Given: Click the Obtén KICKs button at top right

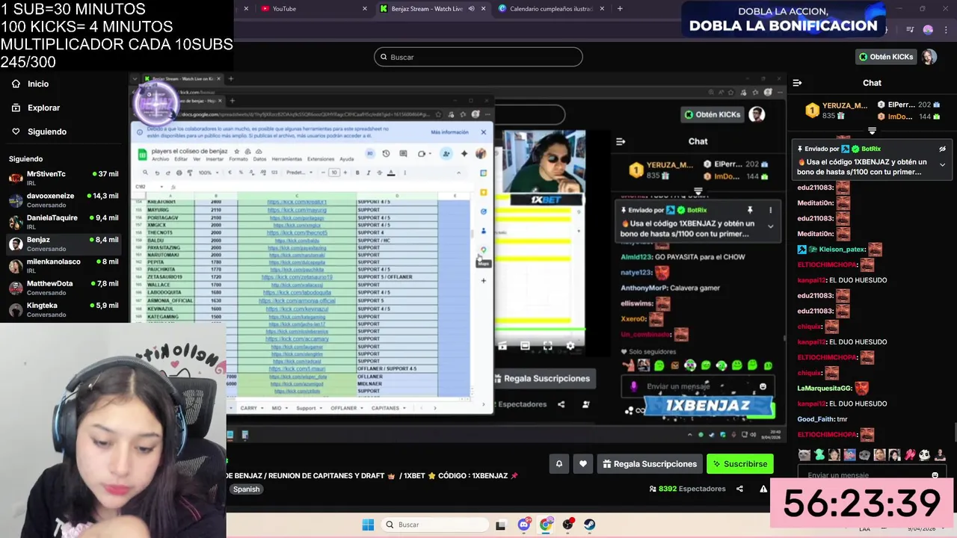Looking at the screenshot, I should [885, 57].
